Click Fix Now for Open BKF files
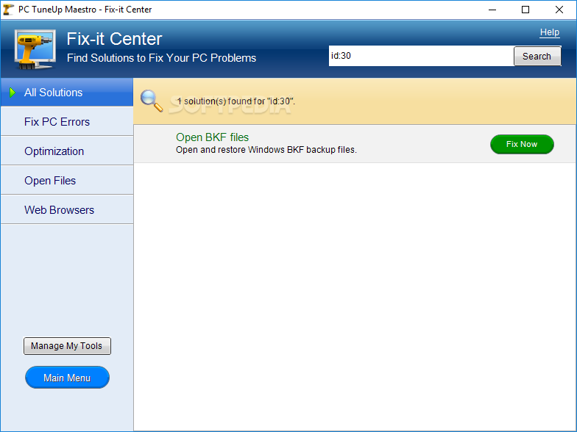The image size is (577, 432). (x=522, y=144)
